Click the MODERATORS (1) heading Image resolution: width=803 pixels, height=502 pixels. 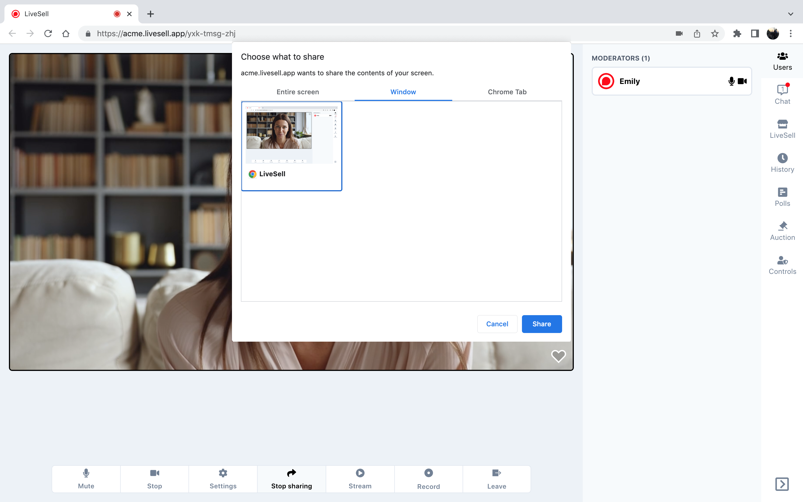click(620, 58)
